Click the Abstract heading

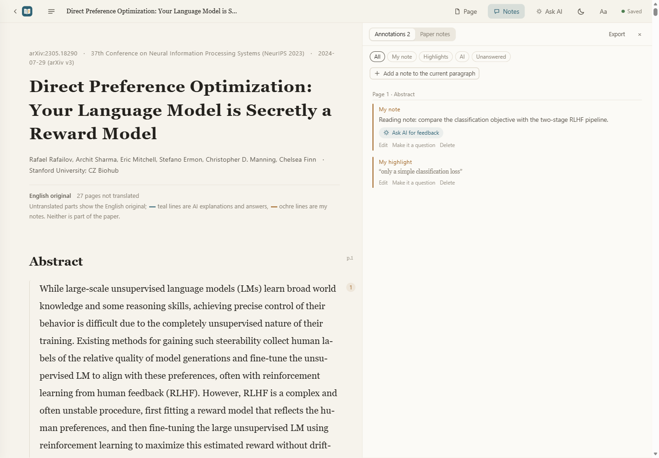(x=56, y=262)
